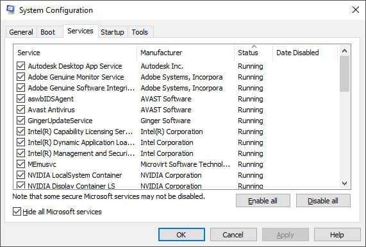Open the Boot tab
366x247 pixels.
click(x=48, y=32)
